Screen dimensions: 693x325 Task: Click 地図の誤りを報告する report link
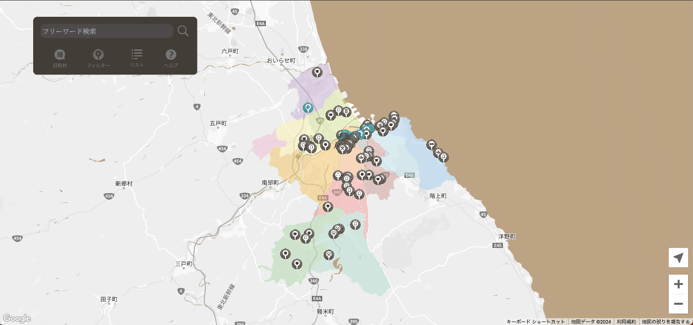click(x=666, y=322)
